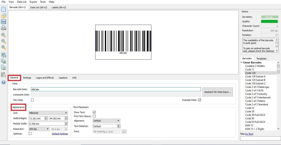The width and height of the screenshot is (281, 145).
Task: Select the General tab
Action: [14, 78]
